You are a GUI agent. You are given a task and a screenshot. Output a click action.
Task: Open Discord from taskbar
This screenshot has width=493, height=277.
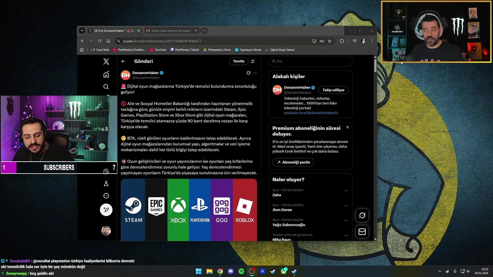coord(231,271)
